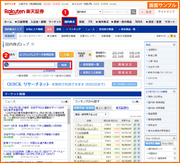Click plus icon in ファナック row
The image size is (180, 163).
click(x=139, y=149)
